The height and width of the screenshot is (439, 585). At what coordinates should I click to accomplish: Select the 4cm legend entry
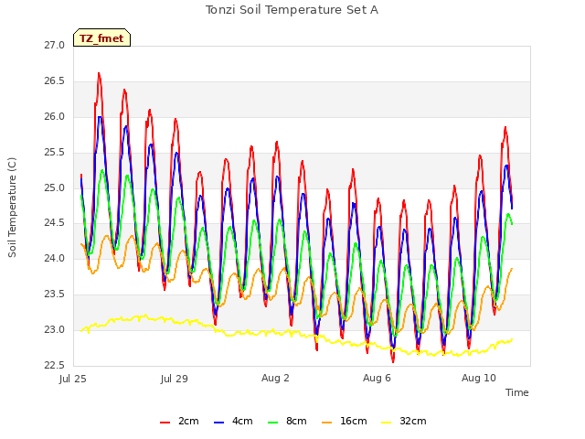(x=233, y=422)
